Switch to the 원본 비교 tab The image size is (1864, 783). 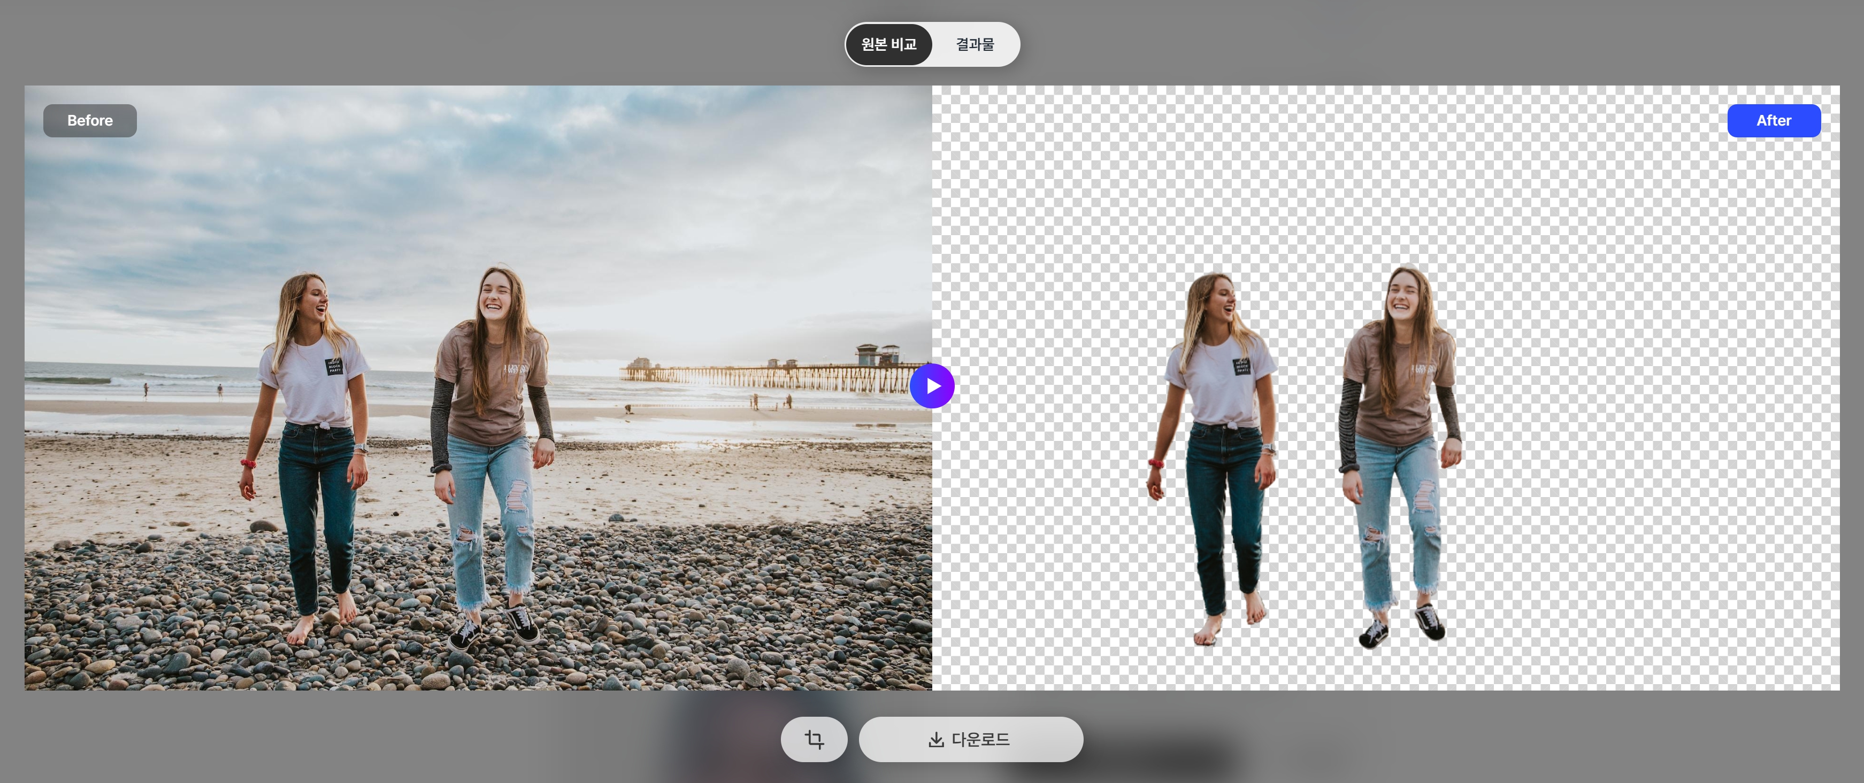tap(888, 45)
